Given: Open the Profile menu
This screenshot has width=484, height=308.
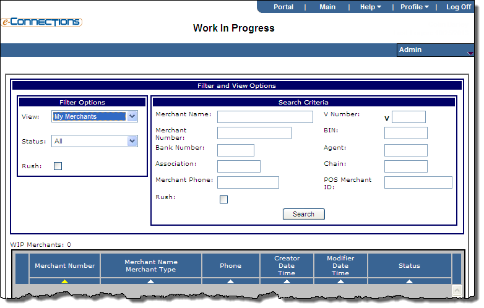Looking at the screenshot, I should (x=414, y=7).
